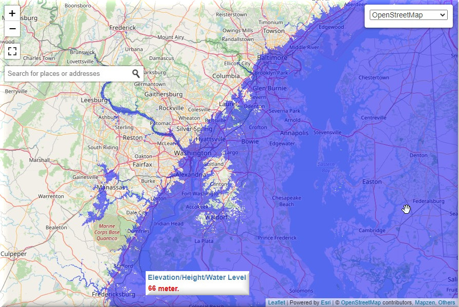Screen dimensions: 459x307
Task: Open the Others attribution link
Action: point(447,303)
